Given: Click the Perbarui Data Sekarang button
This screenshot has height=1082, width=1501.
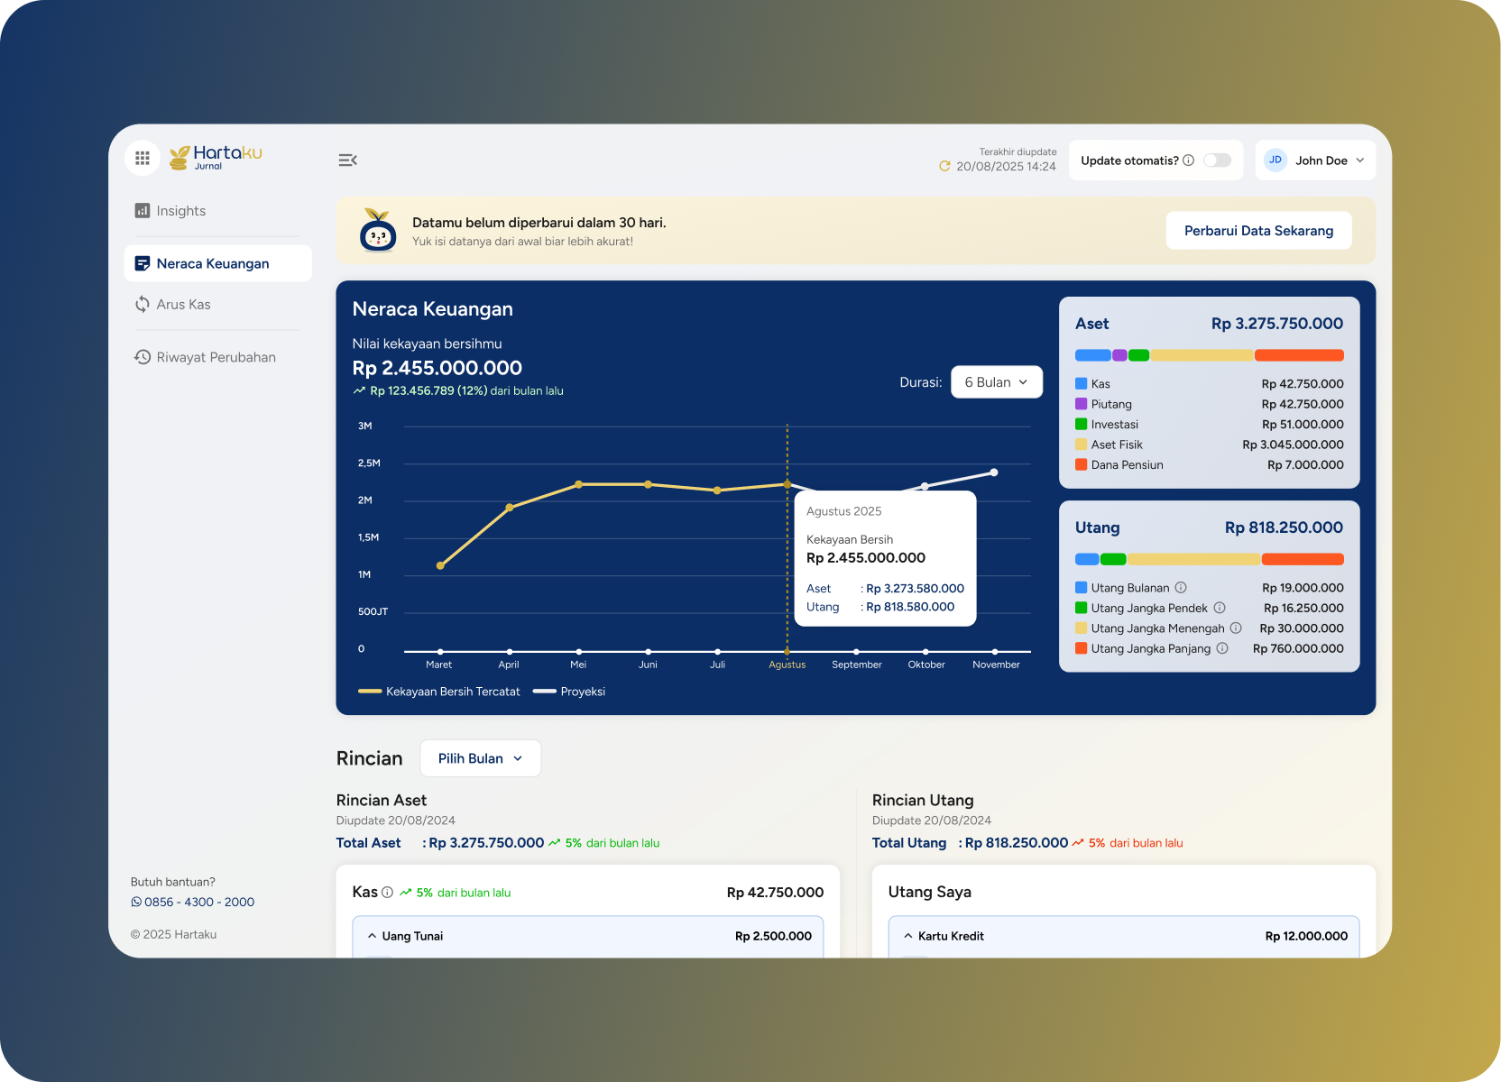Looking at the screenshot, I should click(x=1258, y=231).
